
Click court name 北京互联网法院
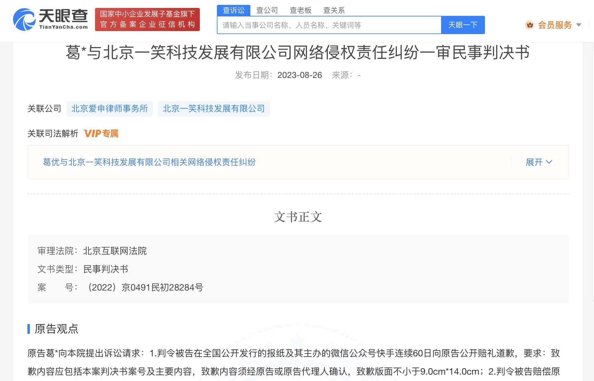(x=115, y=251)
